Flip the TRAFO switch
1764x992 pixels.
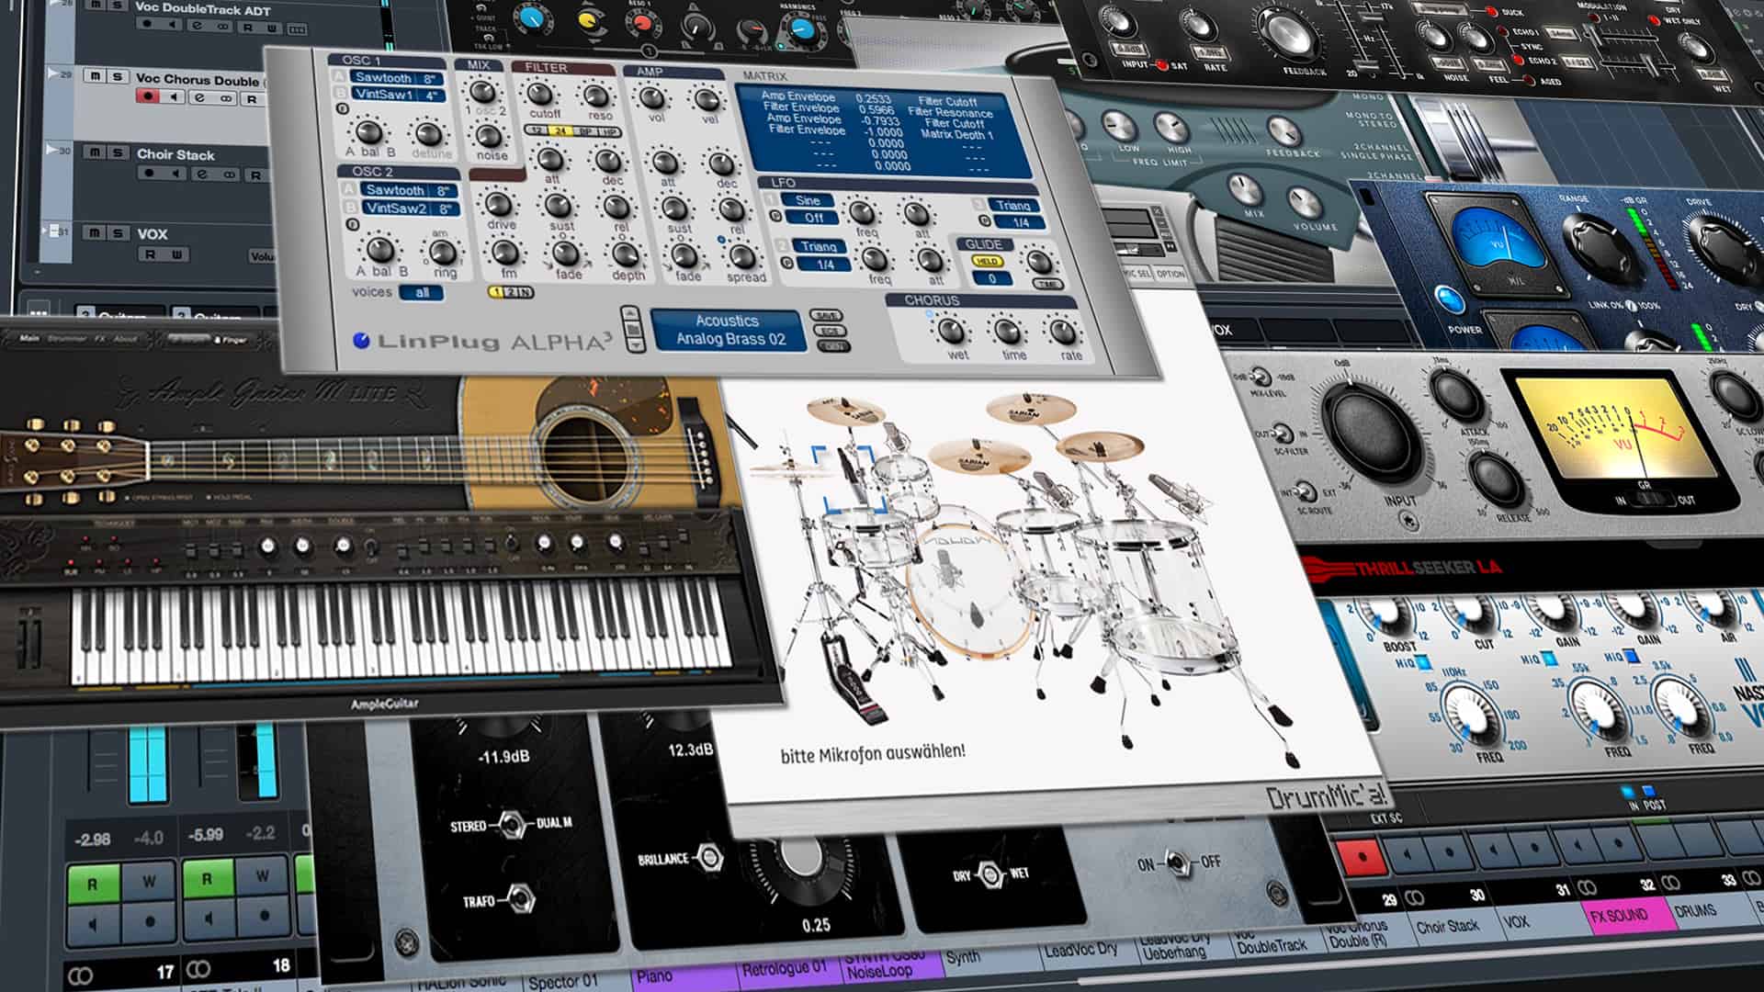point(521,899)
